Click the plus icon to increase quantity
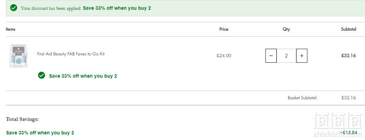The width and height of the screenshot is (365, 140). point(302,56)
